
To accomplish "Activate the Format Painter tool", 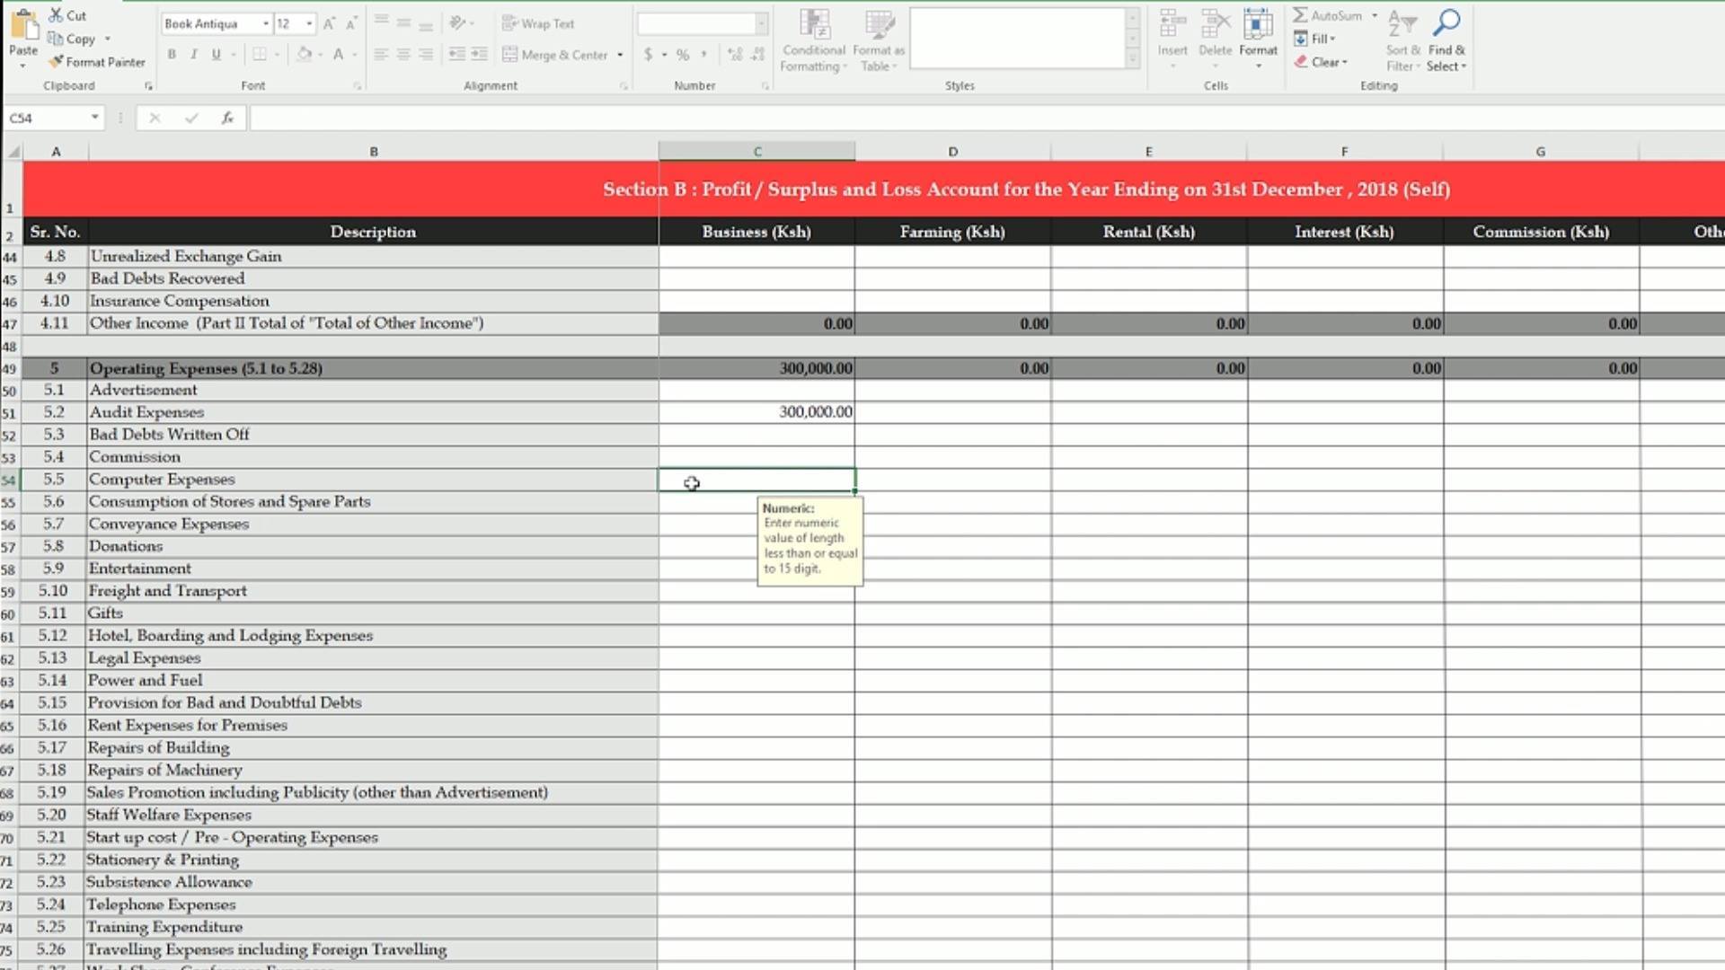I will pos(96,62).
